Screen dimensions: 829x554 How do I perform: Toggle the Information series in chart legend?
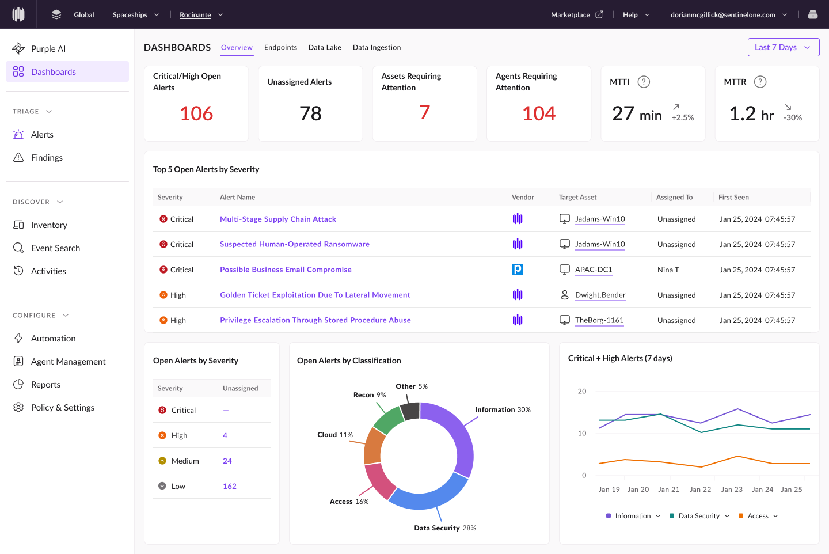coord(632,516)
